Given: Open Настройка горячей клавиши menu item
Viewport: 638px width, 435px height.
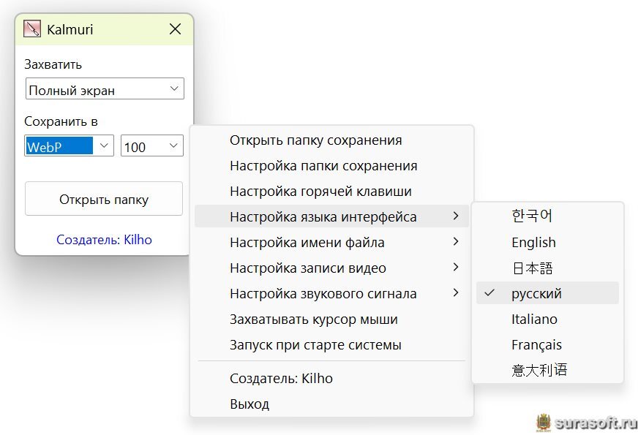Looking at the screenshot, I should coord(320,192).
